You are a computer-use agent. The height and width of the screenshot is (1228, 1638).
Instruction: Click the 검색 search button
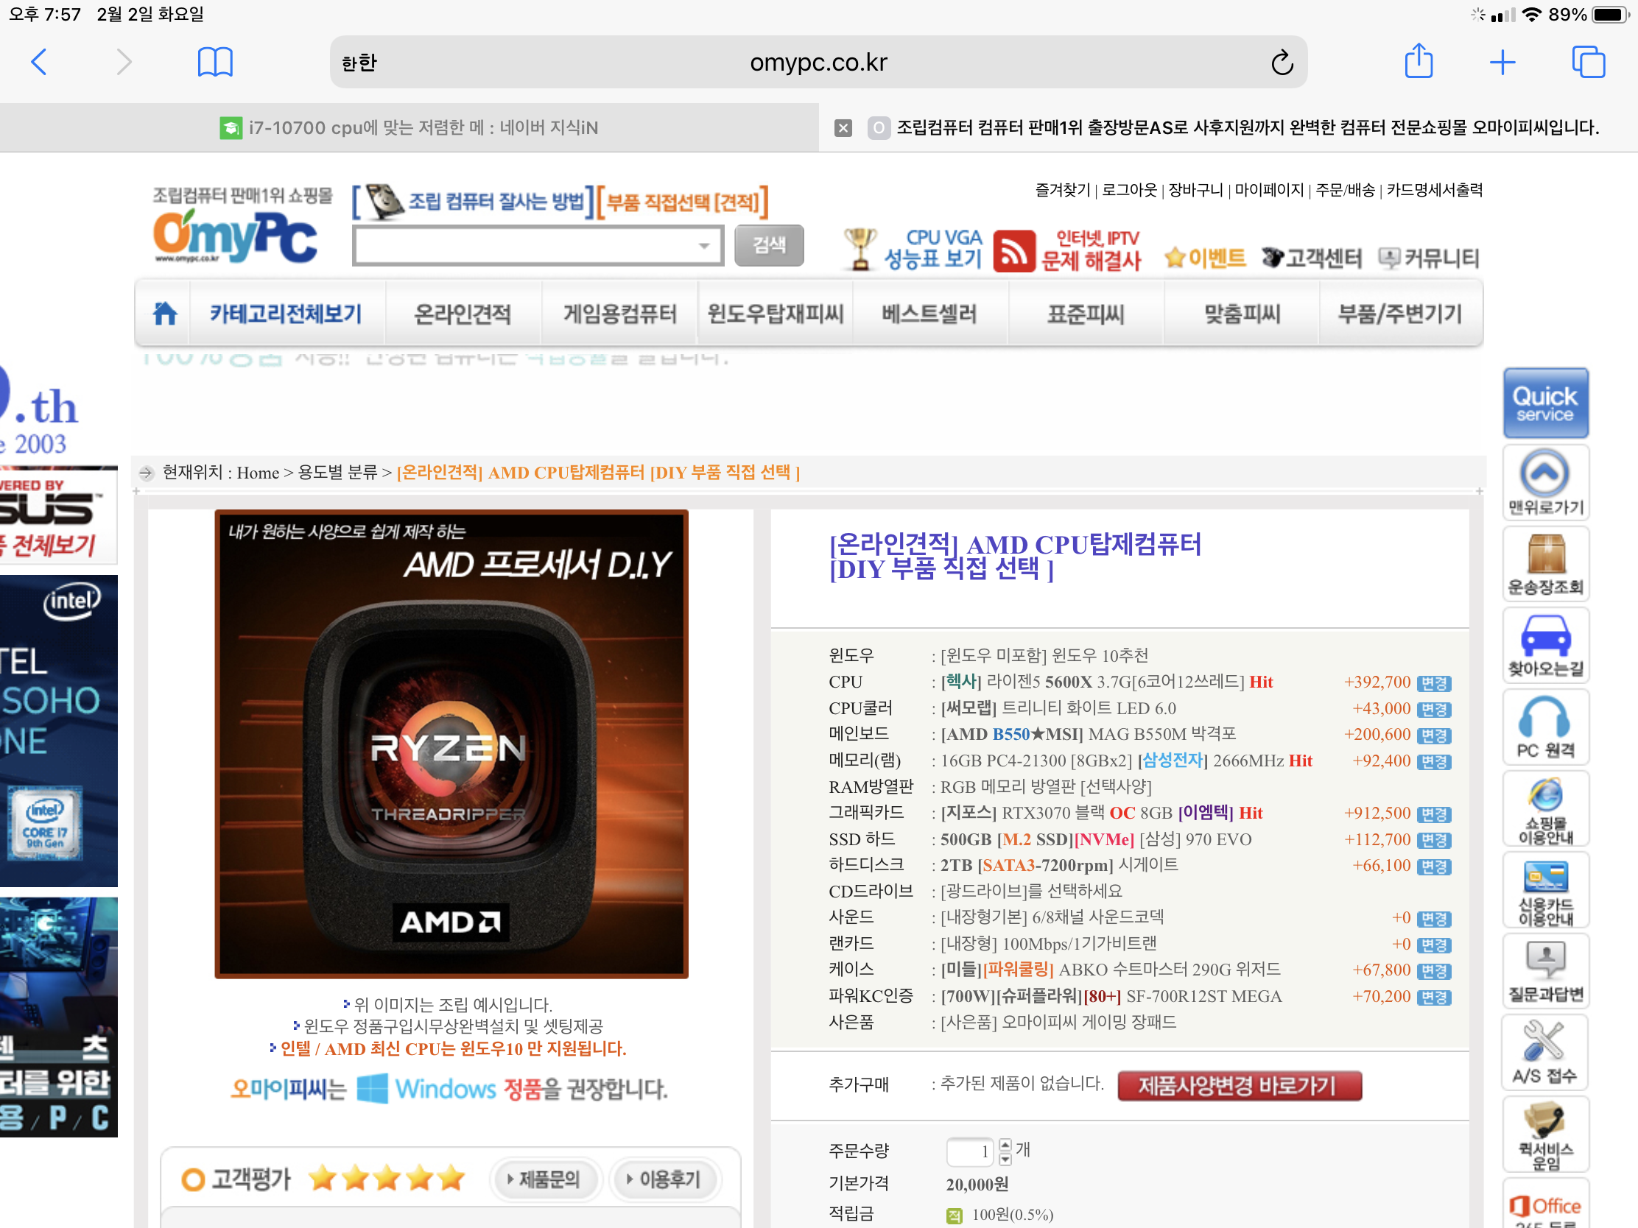769,245
